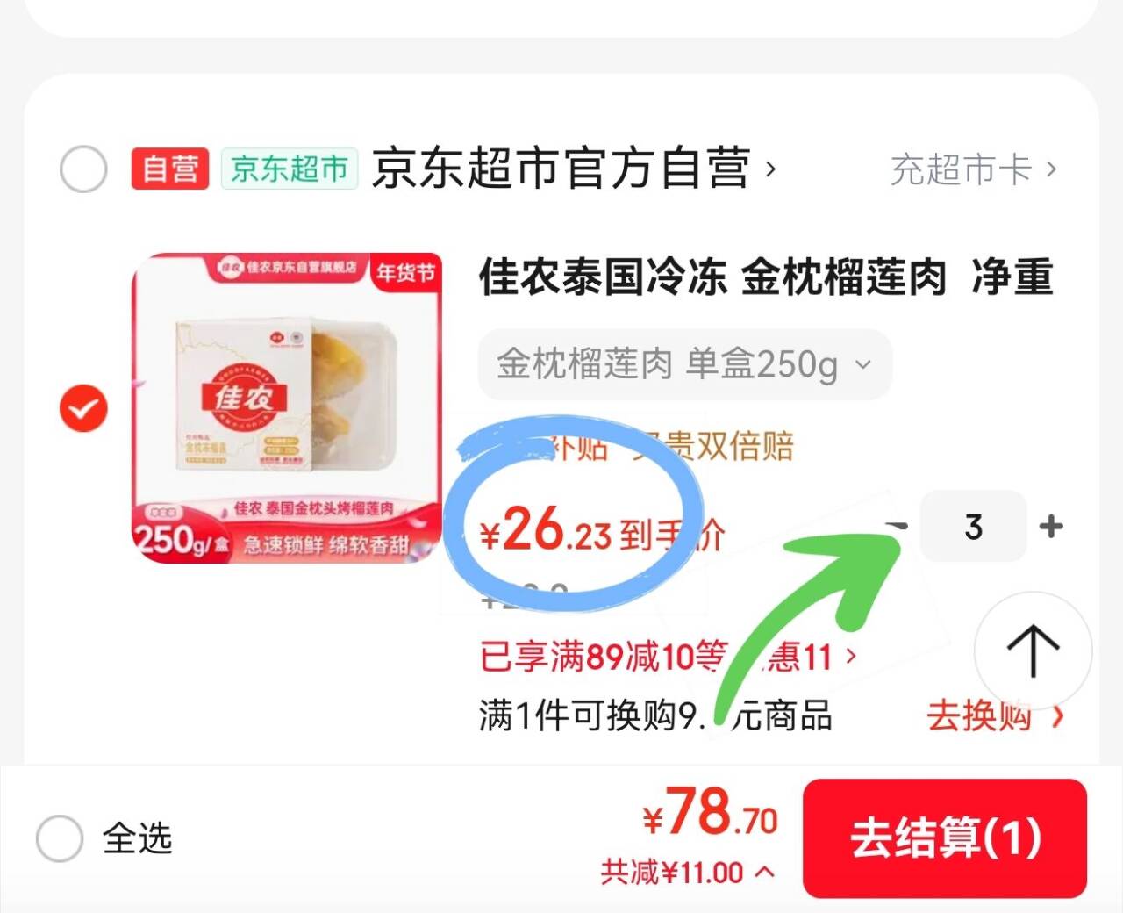The image size is (1123, 913).
Task: Toggle the 全选 select-all radio
Action: click(x=60, y=838)
